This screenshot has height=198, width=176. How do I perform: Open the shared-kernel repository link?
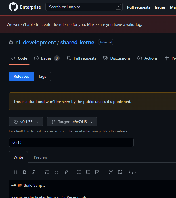tap(78, 42)
